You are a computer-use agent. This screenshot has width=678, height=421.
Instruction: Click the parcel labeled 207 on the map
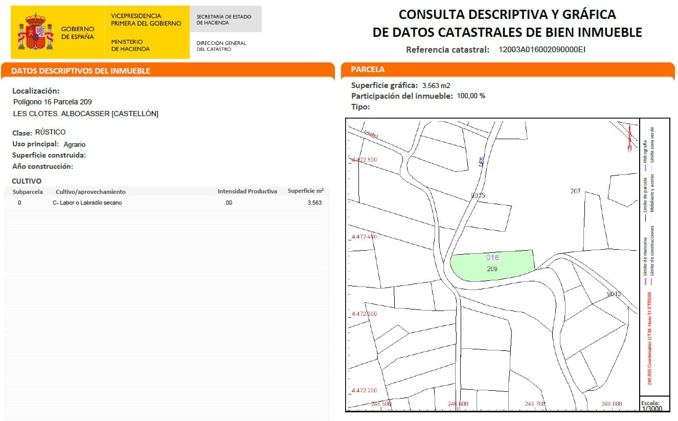(575, 191)
